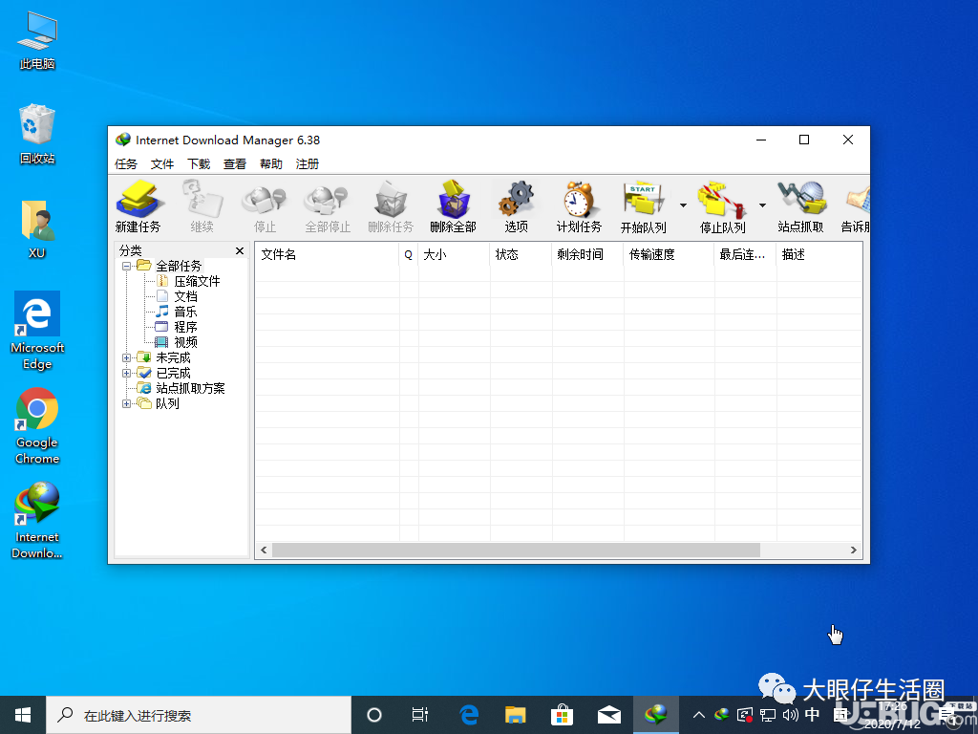
Task: Open the XU user folder icon
Action: pos(37,229)
